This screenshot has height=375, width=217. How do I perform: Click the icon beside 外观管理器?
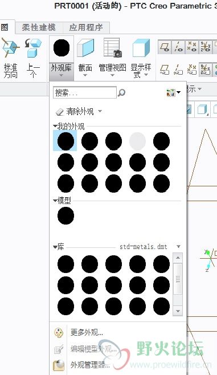pos(59,365)
